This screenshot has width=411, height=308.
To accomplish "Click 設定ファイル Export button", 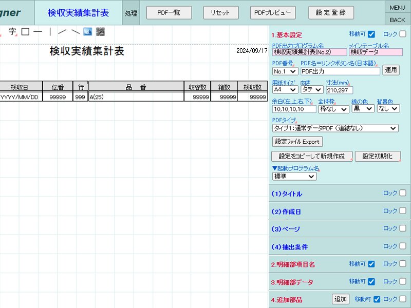I will click(297, 142).
